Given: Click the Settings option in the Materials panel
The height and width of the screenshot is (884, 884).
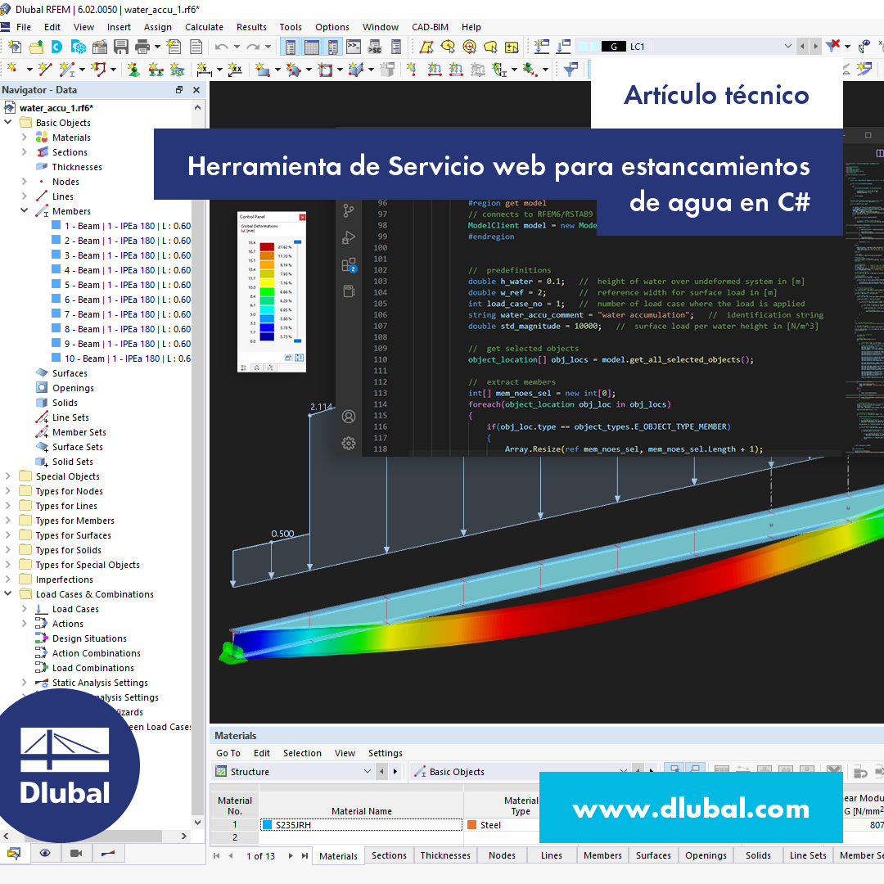Looking at the screenshot, I should tap(385, 753).
